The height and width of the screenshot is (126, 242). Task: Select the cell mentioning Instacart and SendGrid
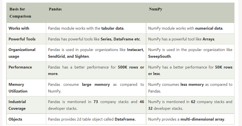click(x=96, y=53)
